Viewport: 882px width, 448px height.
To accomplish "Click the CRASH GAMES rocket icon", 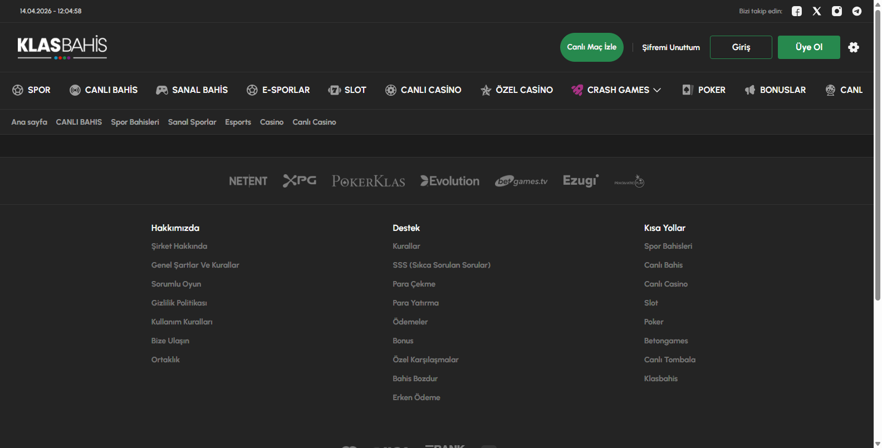I will pyautogui.click(x=577, y=90).
